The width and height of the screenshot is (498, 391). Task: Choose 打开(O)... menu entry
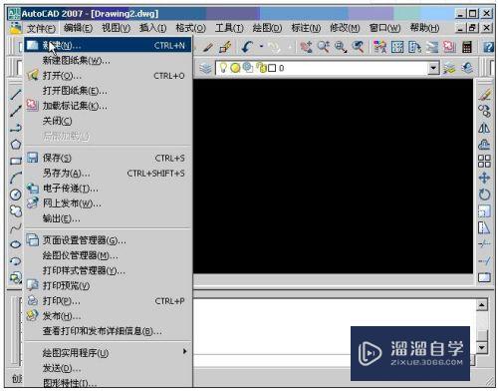pos(108,76)
